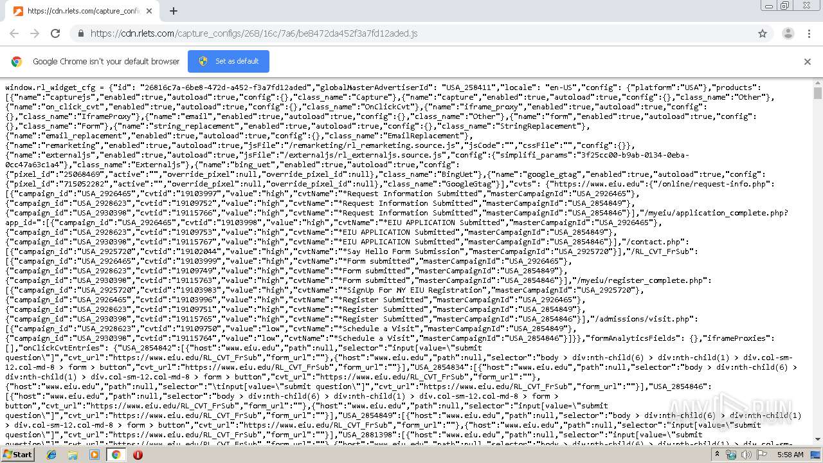Click the 5:58 AM system clock
The image size is (823, 463).
coord(790,455)
